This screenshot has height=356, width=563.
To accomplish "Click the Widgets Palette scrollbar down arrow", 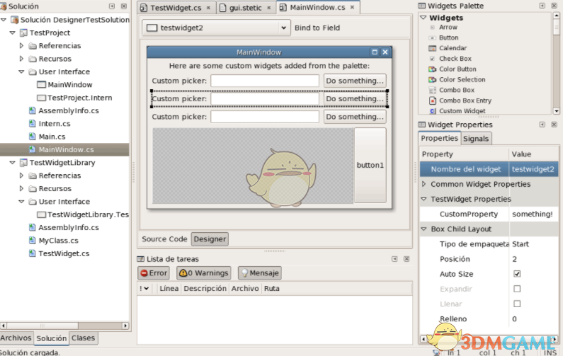I will (556, 111).
